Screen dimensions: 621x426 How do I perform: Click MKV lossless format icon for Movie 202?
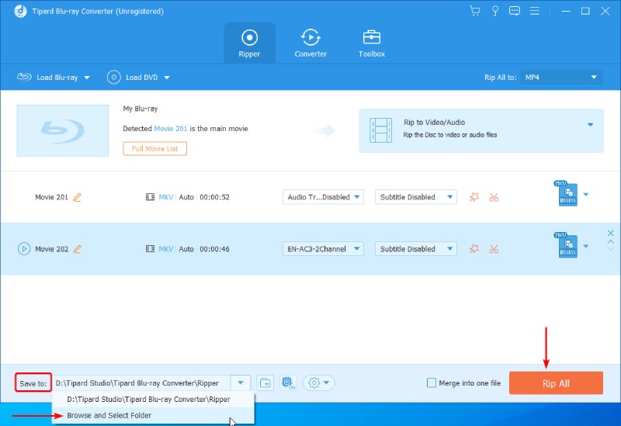[x=566, y=245]
